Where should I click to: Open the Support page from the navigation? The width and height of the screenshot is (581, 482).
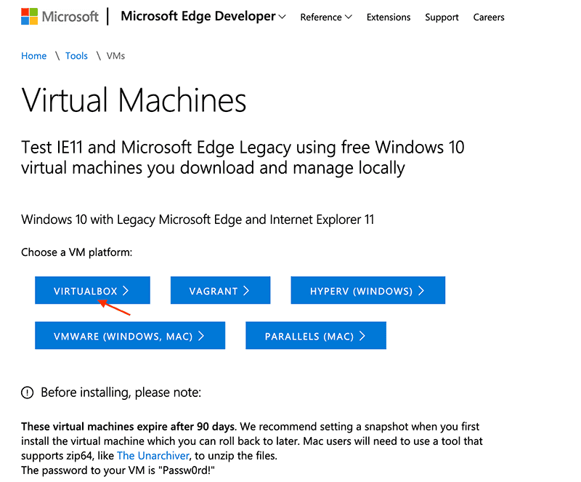(x=442, y=17)
